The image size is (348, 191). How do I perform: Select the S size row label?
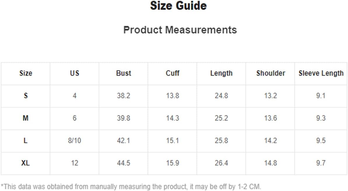[26, 96]
